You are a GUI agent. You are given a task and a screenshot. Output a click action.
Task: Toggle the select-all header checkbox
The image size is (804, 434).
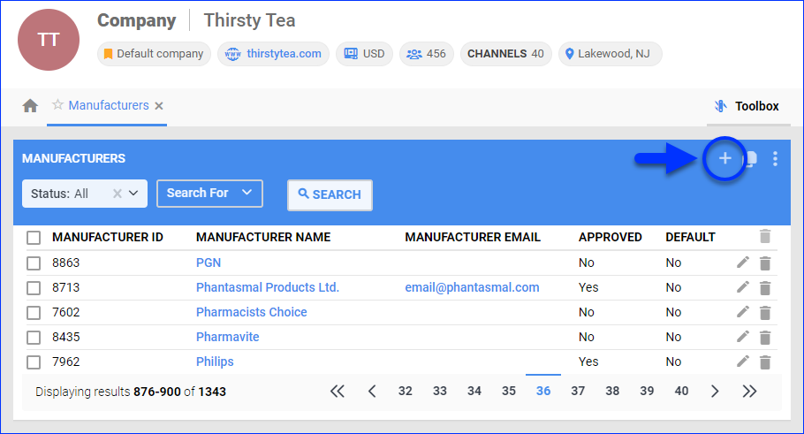pos(34,237)
